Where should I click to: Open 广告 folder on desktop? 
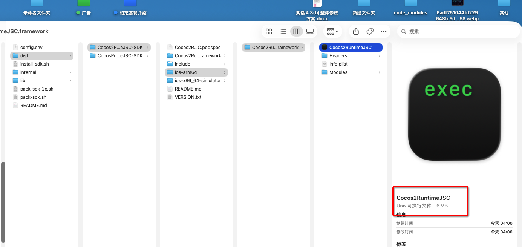pyautogui.click(x=83, y=8)
